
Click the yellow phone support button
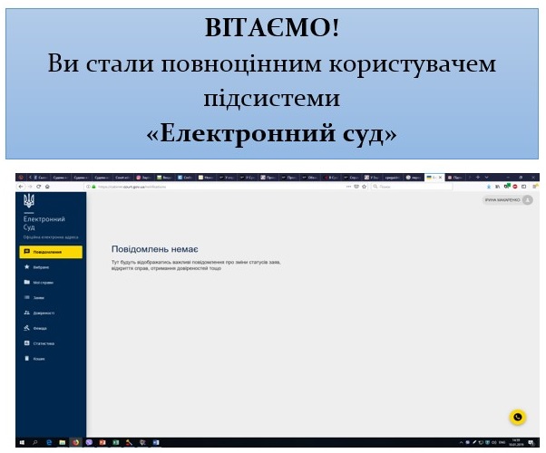(517, 417)
